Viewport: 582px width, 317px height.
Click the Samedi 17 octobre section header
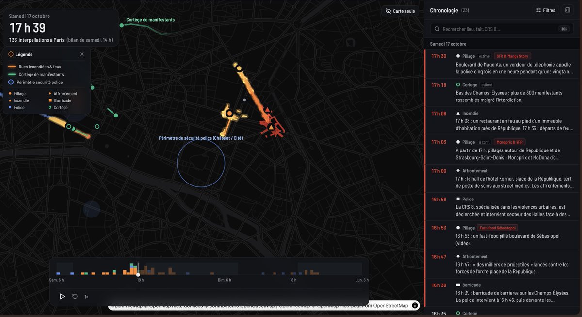coord(449,44)
